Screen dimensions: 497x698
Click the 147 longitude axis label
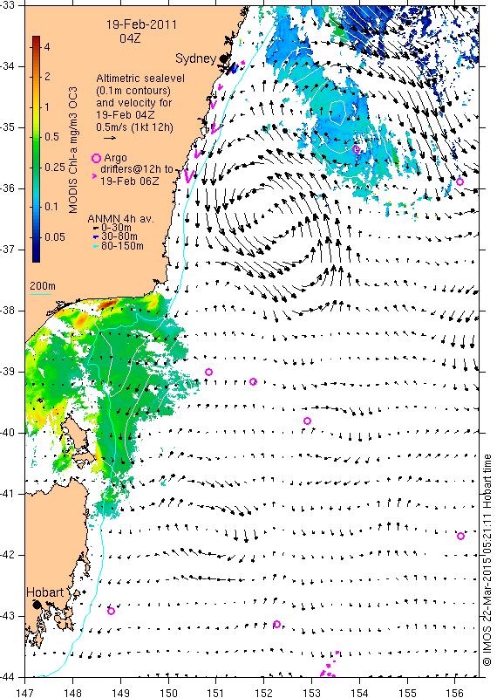click(24, 693)
